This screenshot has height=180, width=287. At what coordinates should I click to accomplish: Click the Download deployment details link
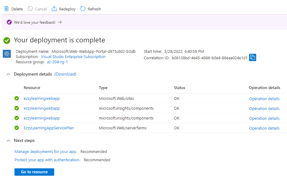[65, 74]
